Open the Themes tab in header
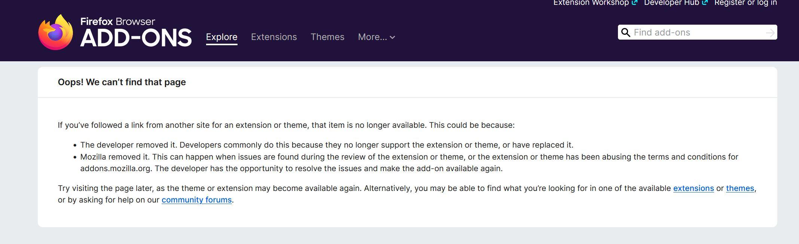Screen dimensions: 799x244 (x=327, y=37)
